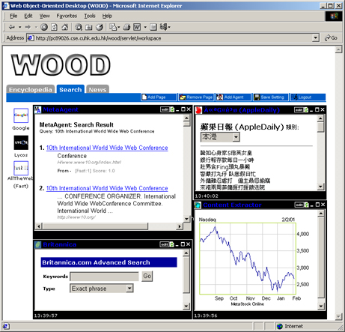Open the Home page icon

pyautogui.click(x=65, y=27)
